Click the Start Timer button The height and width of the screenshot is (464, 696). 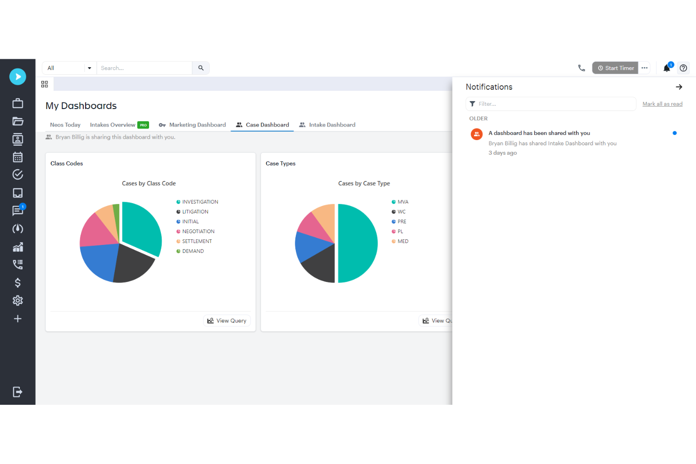tap(615, 68)
